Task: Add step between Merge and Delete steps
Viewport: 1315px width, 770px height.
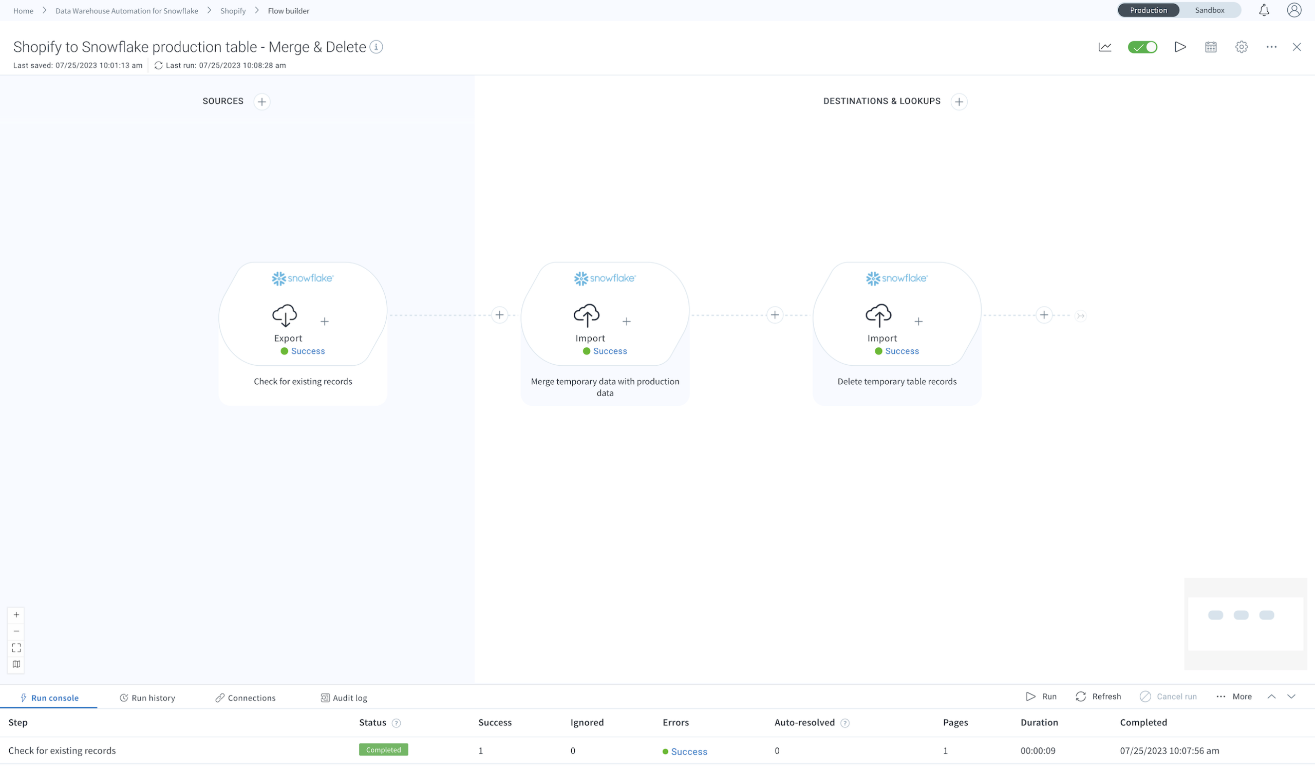Action: point(775,315)
